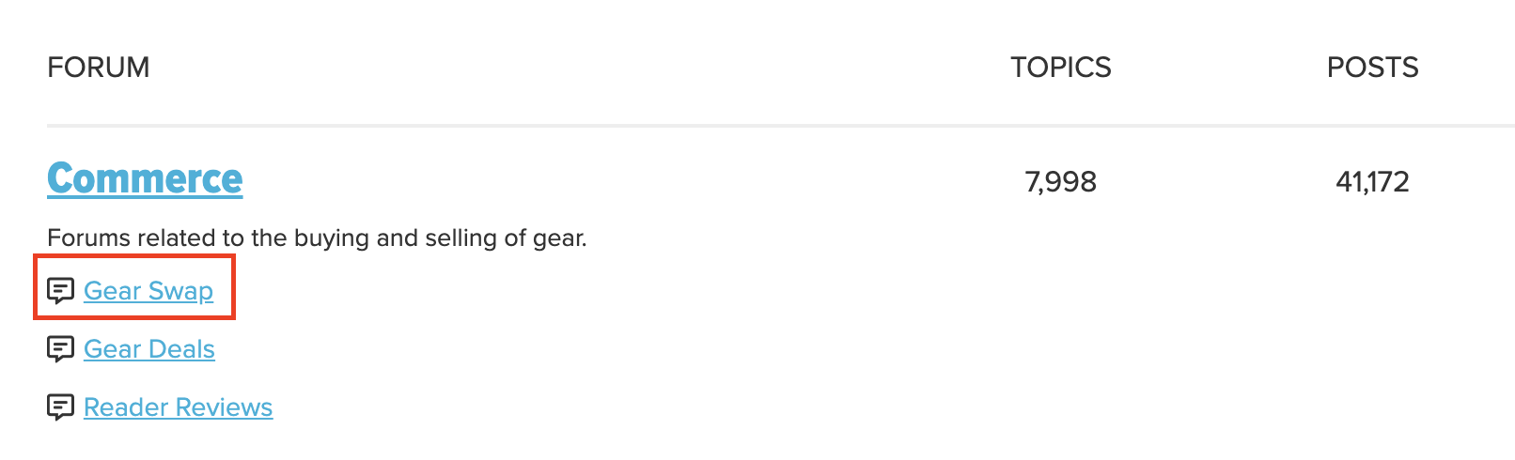Click the speech bubble icon beside Gear Swap

pos(60,291)
